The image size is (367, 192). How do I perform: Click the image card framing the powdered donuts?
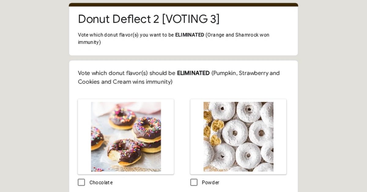(238, 137)
